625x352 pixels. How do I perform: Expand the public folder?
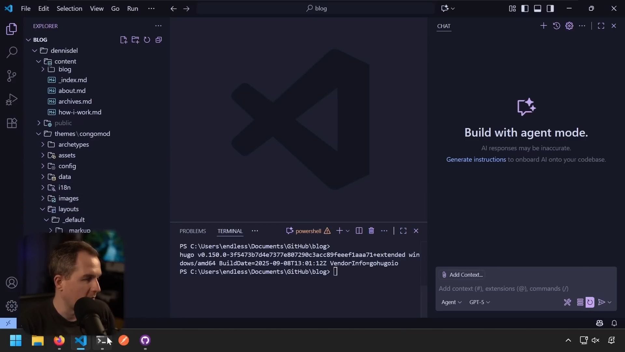click(x=63, y=123)
